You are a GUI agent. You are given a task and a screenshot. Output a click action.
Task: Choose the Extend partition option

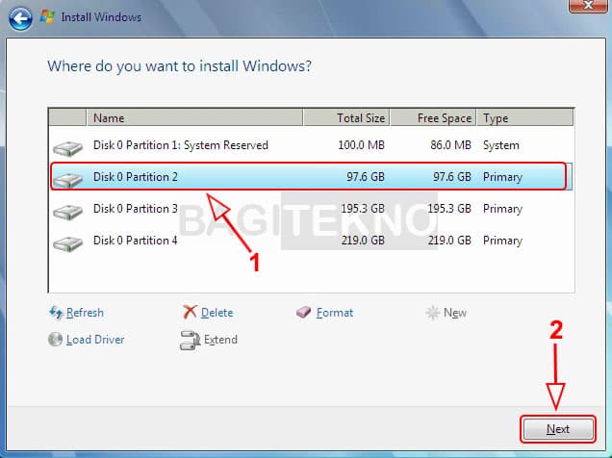[220, 340]
